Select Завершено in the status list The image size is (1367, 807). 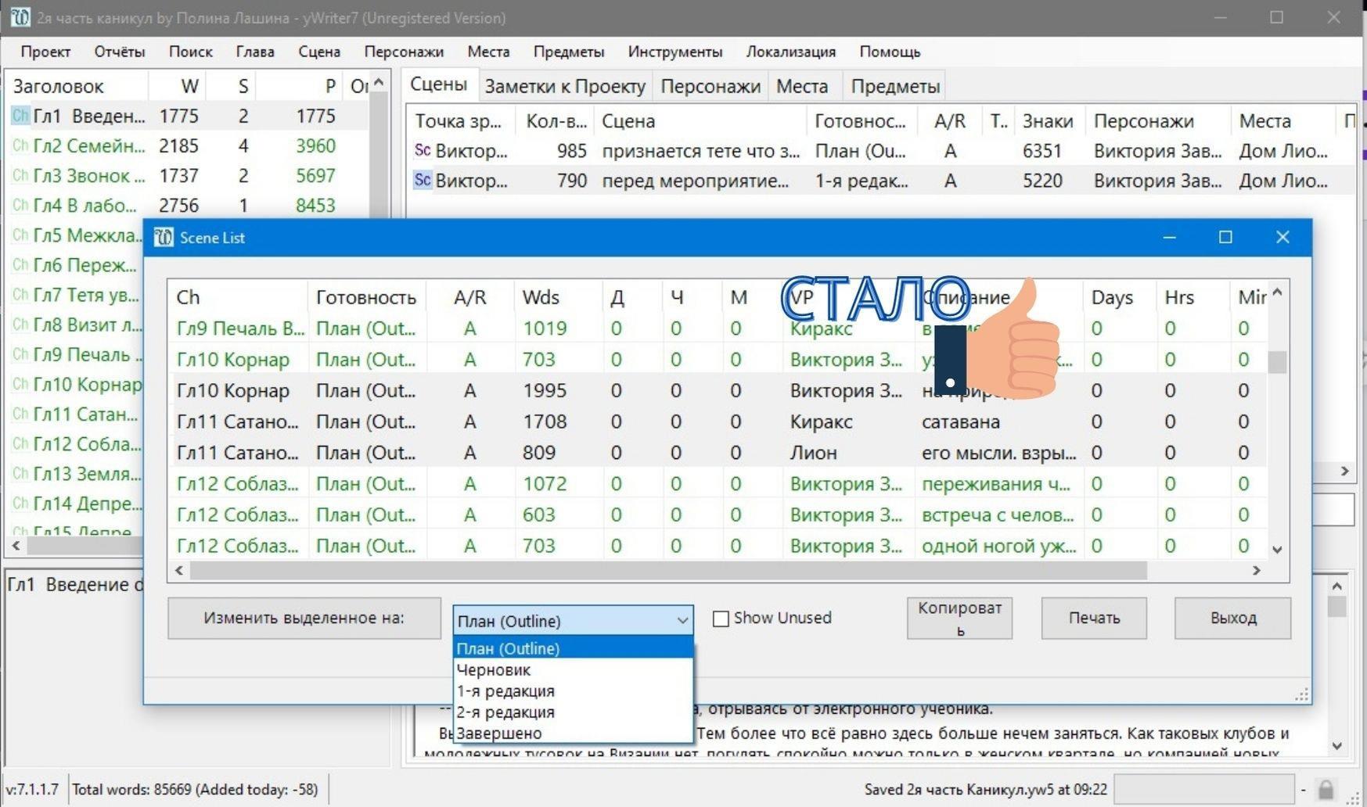[499, 733]
